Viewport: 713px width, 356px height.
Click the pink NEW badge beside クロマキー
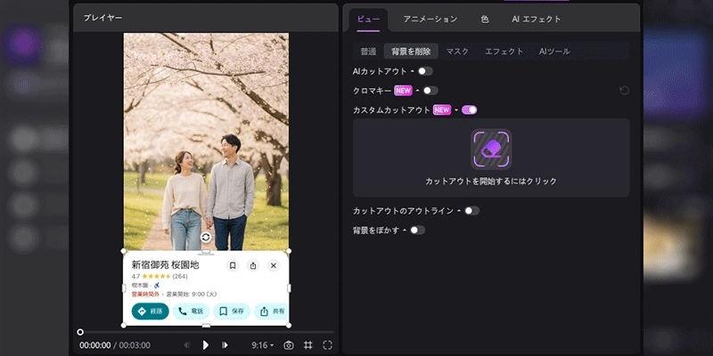click(x=404, y=91)
